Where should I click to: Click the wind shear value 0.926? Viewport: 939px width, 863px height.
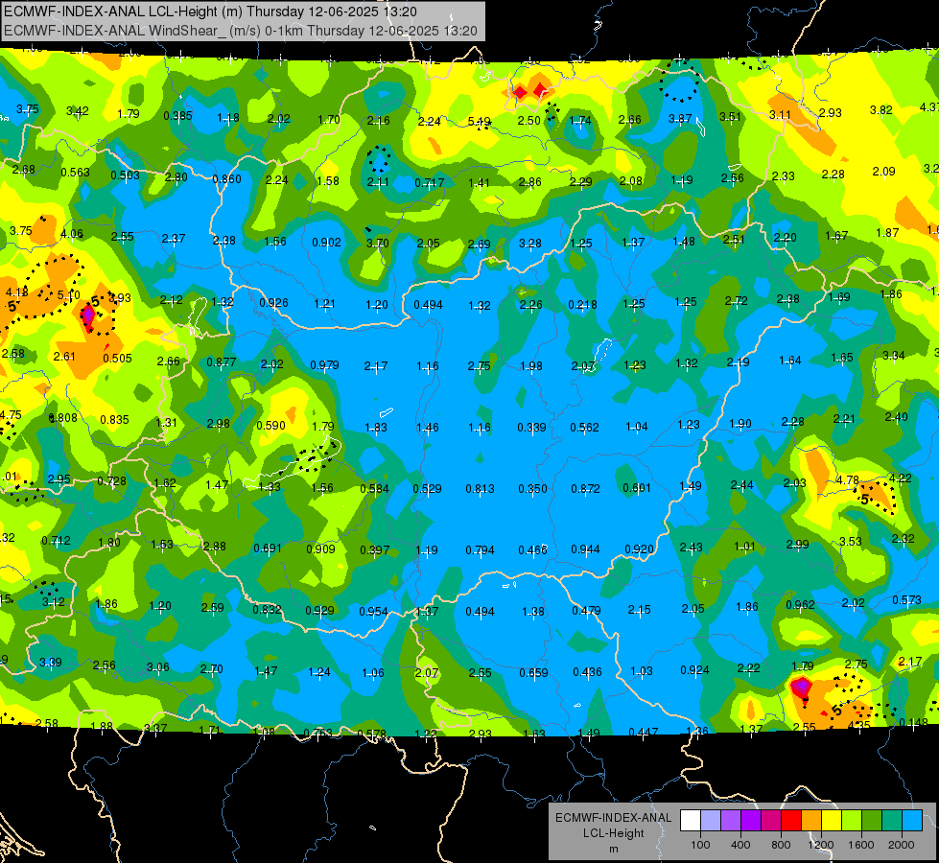coord(273,302)
